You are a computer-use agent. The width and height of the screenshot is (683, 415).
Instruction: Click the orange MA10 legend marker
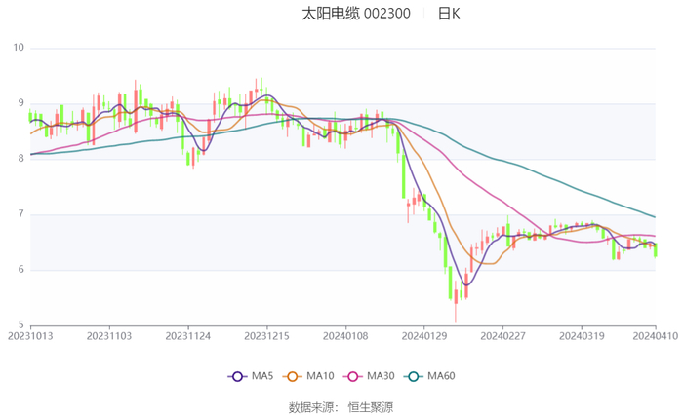tap(292, 376)
